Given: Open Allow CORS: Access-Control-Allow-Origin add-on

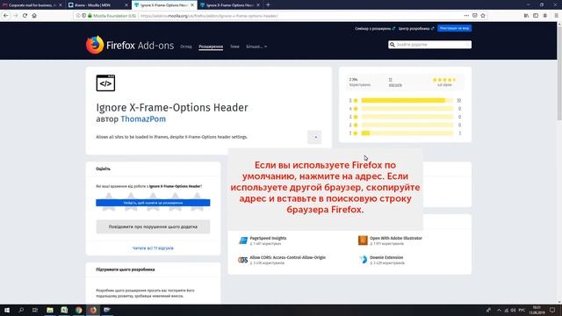Looking at the screenshot, I should (x=287, y=257).
